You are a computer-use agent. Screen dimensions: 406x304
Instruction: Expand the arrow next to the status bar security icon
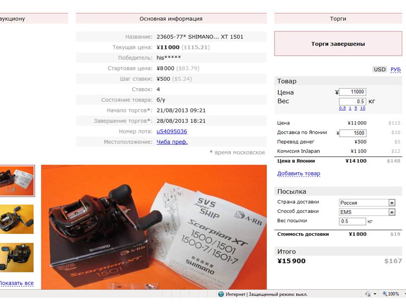point(375,294)
